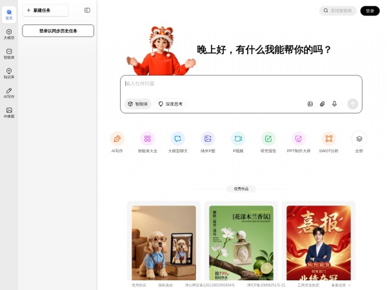Open the 纳米P图 shortcut
The height and width of the screenshot is (290, 387).
pos(208,142)
